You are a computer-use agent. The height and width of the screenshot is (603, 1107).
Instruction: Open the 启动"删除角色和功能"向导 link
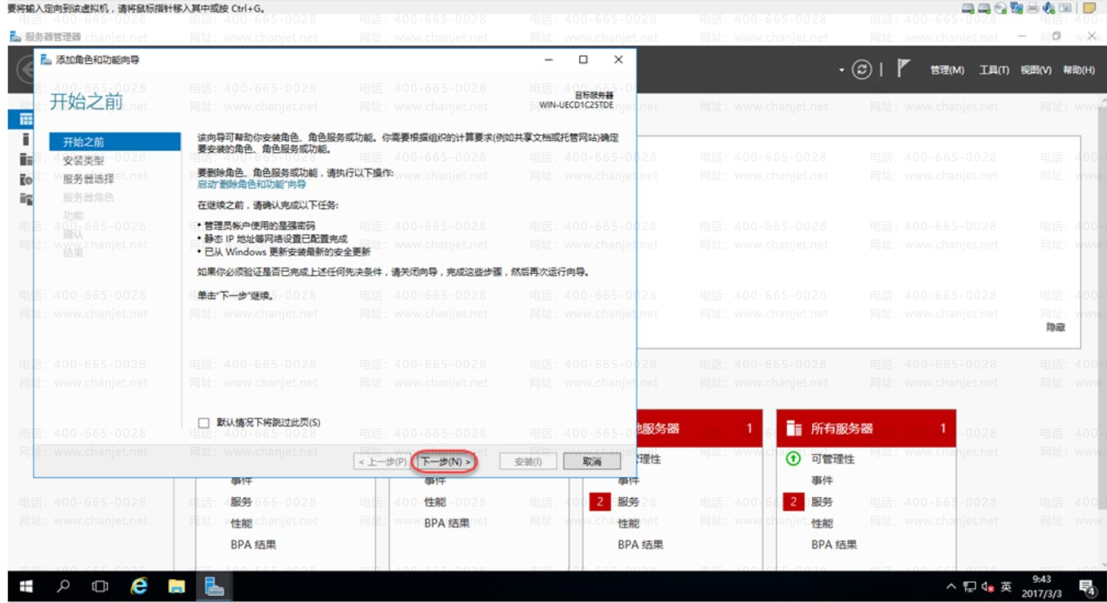[x=252, y=184]
